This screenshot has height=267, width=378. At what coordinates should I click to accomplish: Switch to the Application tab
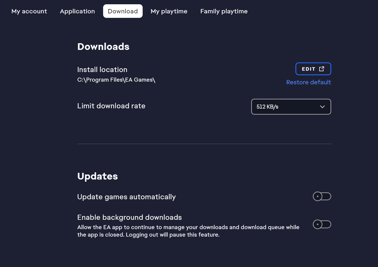pos(77,11)
